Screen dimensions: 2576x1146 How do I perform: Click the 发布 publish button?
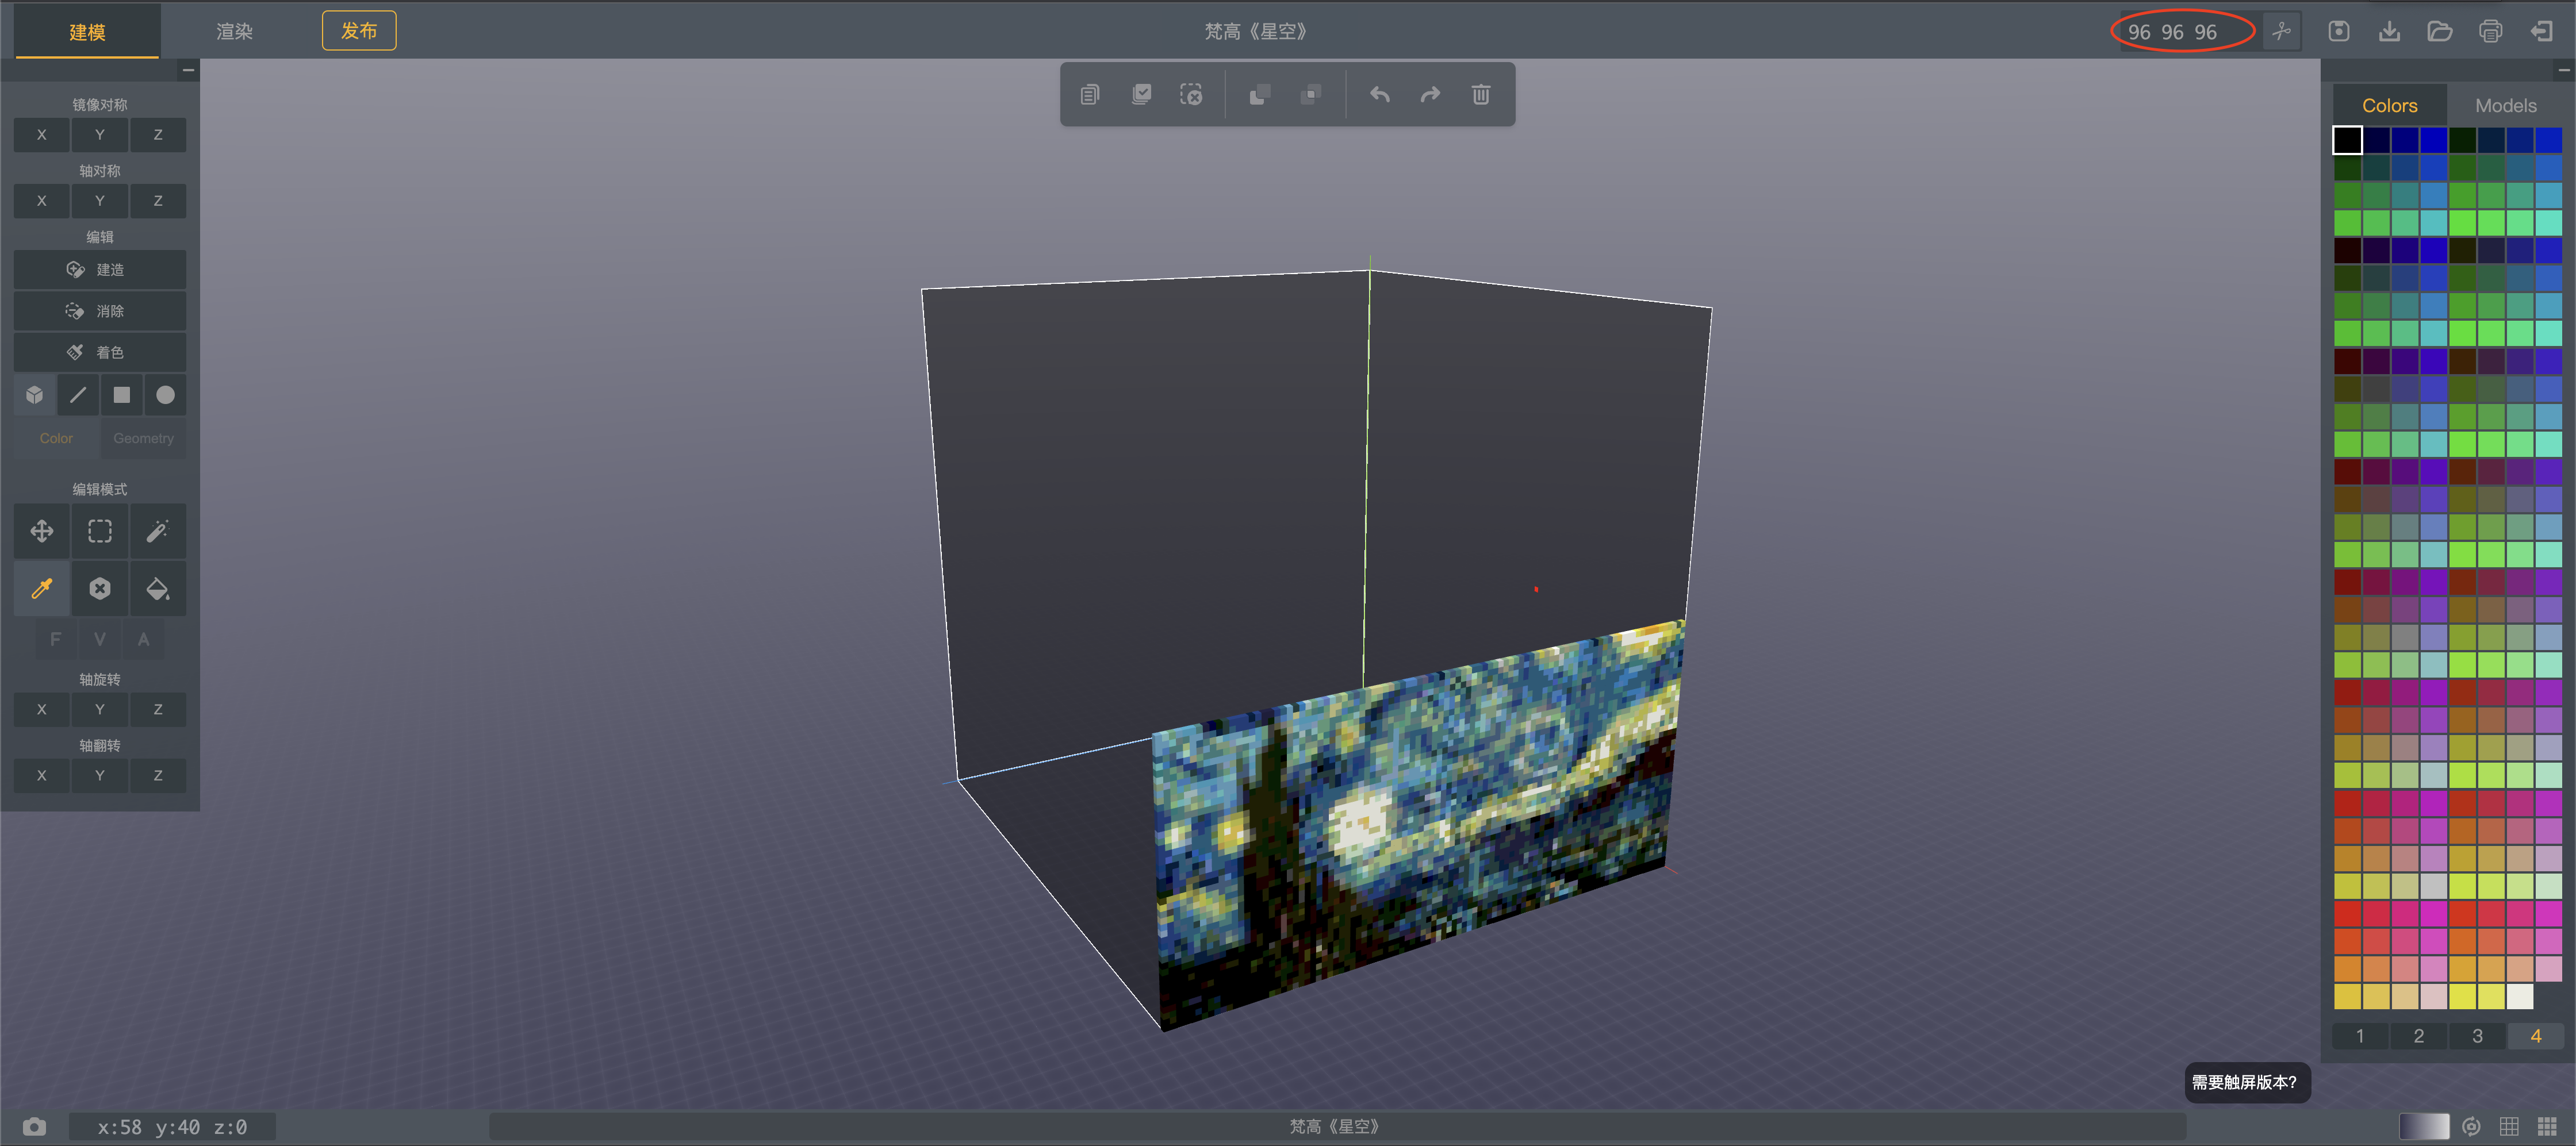click(x=359, y=31)
